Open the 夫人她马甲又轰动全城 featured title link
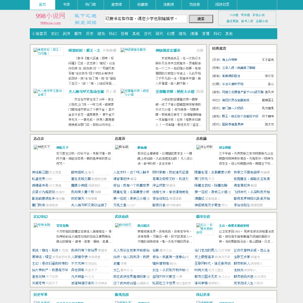The width and height of the screenshot is (303, 303). click(86, 91)
